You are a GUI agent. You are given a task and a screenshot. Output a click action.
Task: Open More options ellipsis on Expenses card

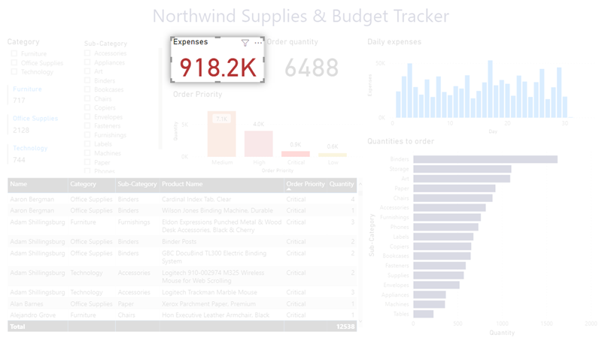click(258, 43)
